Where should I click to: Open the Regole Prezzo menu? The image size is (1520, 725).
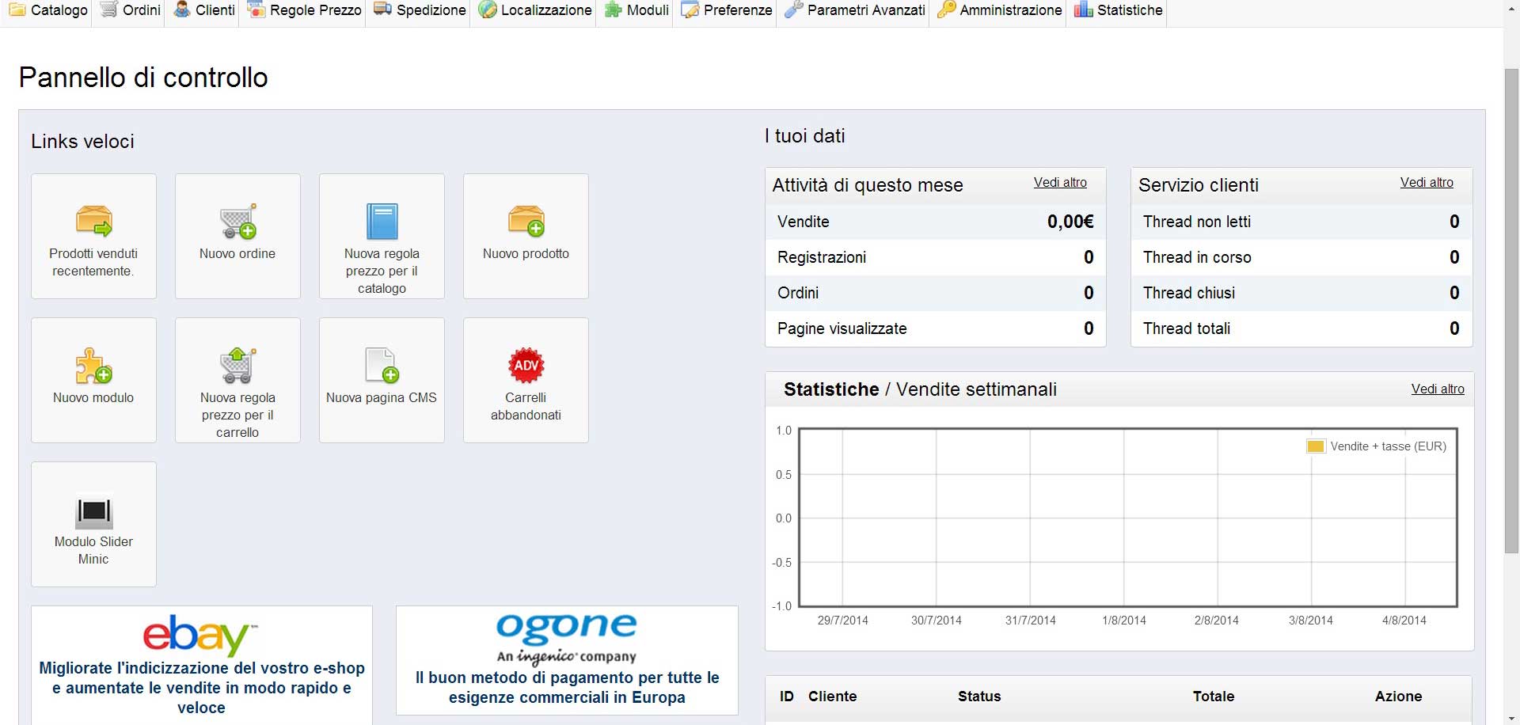click(x=304, y=10)
